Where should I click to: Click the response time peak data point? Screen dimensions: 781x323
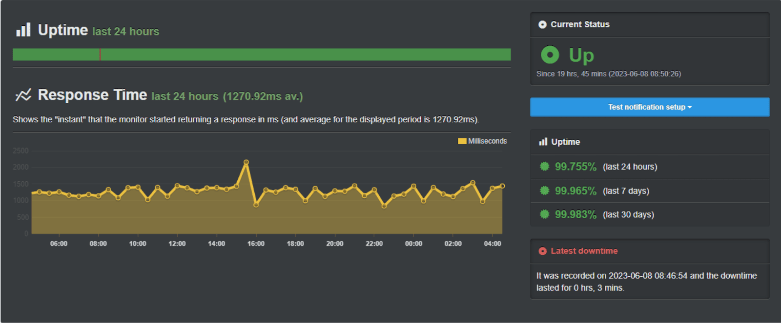point(246,162)
